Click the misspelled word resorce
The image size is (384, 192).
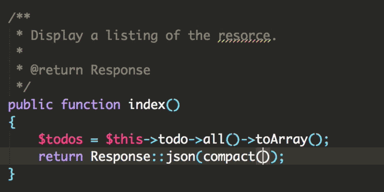point(244,36)
